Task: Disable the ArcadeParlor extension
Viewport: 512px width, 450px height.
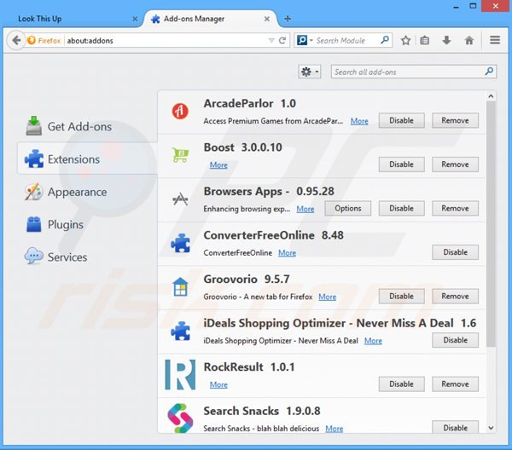Action: click(401, 121)
